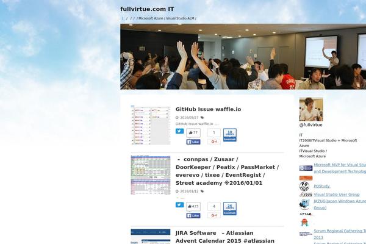
Task: Click the @fullvirtue handle text
Action: click(x=310, y=125)
